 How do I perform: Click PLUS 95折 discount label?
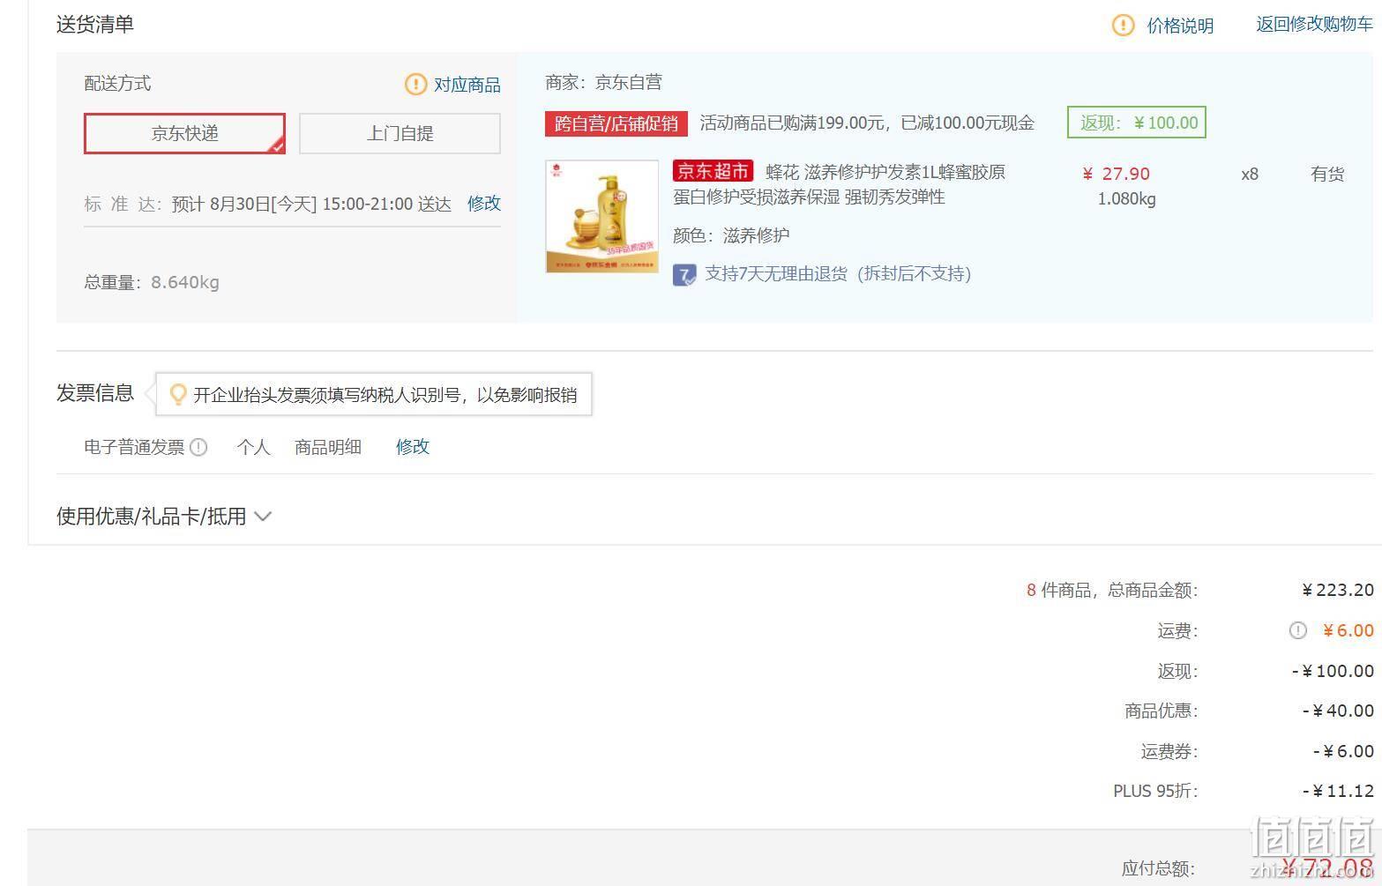pyautogui.click(x=1155, y=791)
